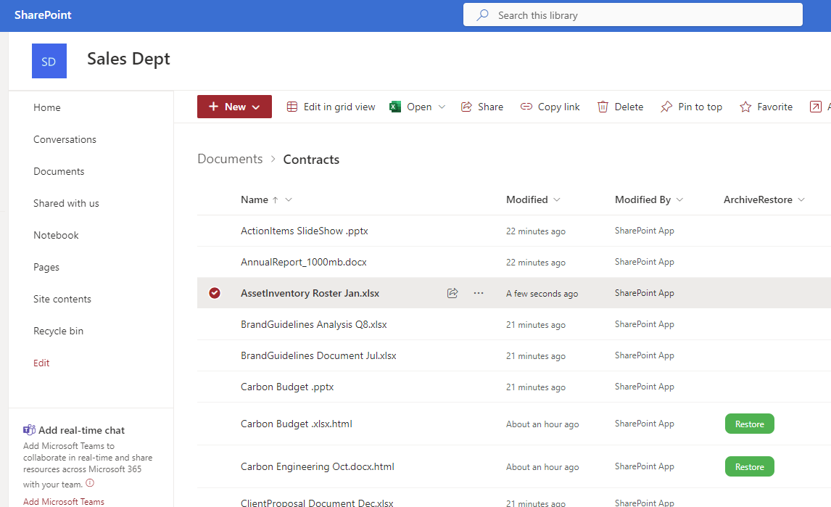
Task: Open the Modified By column dropdown
Action: [680, 200]
